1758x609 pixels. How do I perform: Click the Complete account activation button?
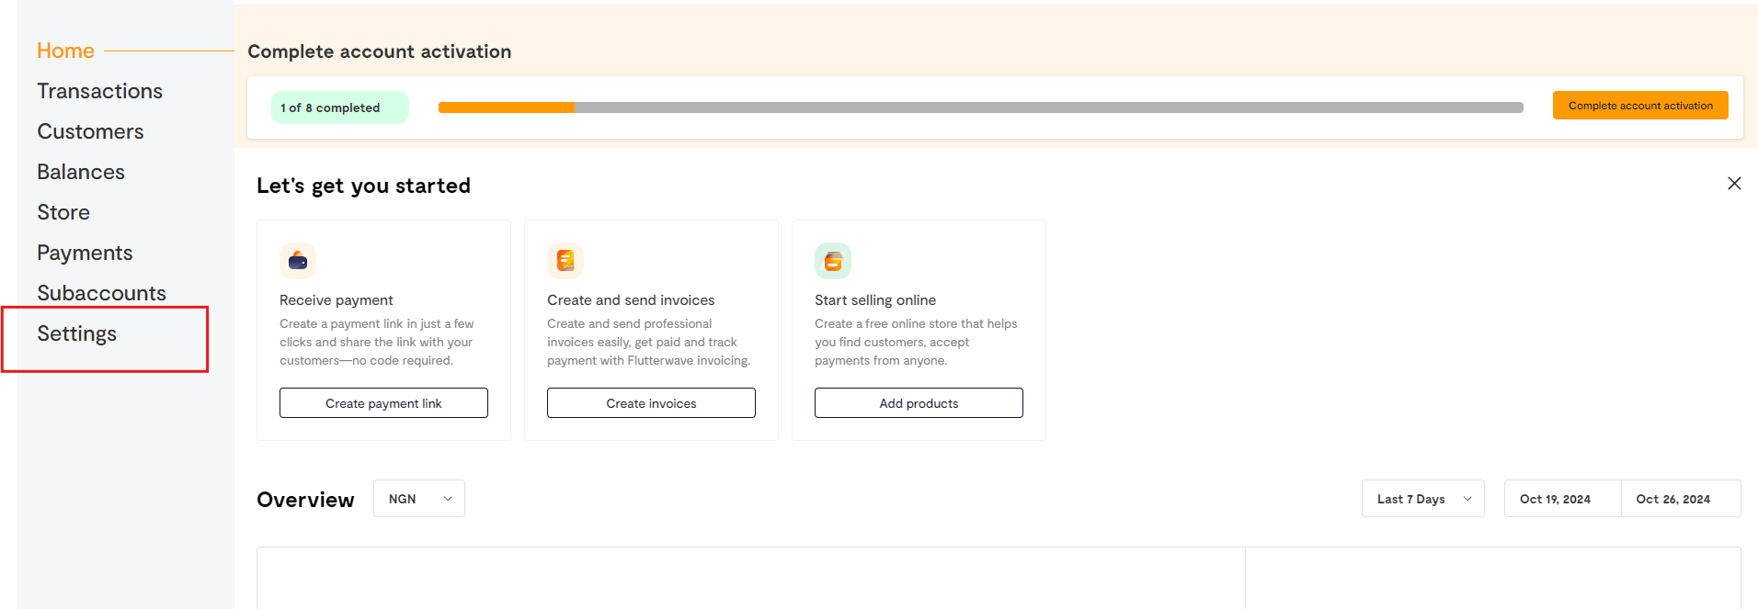click(1640, 106)
